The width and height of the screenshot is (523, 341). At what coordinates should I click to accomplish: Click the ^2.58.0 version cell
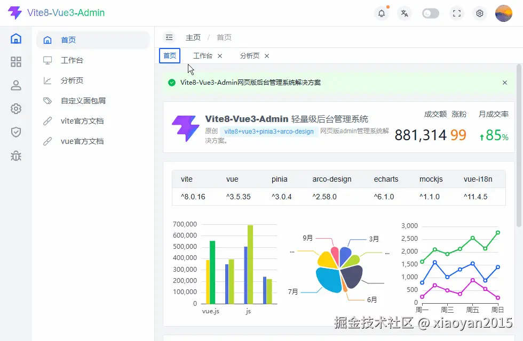(324, 197)
